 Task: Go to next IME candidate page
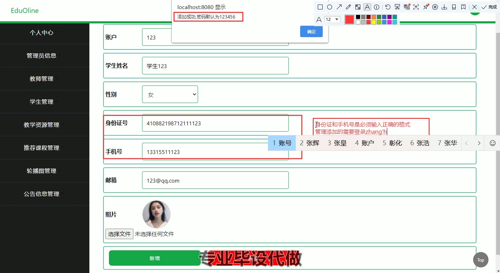(x=479, y=143)
